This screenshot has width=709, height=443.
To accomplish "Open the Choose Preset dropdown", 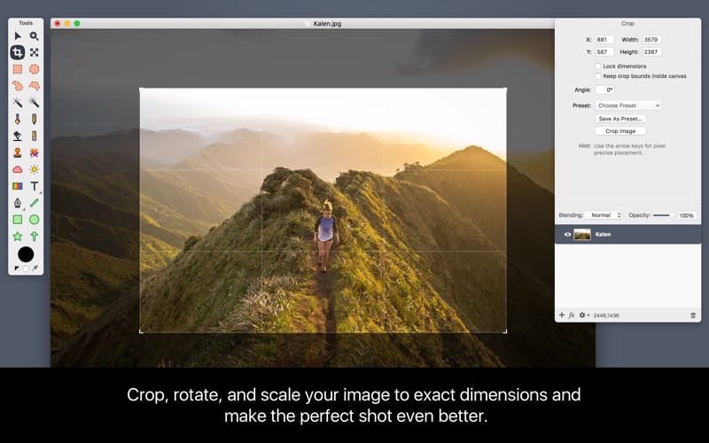I will pyautogui.click(x=628, y=105).
